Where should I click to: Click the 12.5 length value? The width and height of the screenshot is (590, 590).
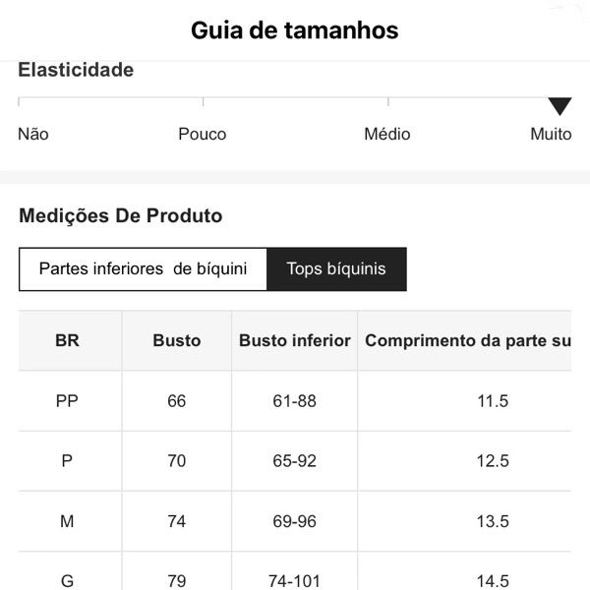493,461
